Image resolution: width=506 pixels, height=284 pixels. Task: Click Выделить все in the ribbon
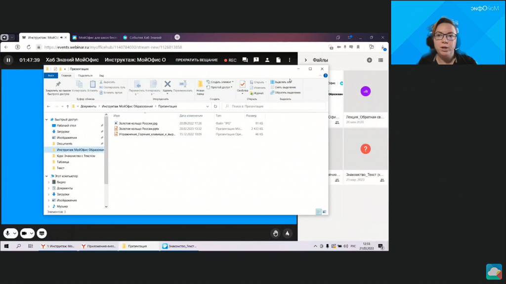click(281, 82)
